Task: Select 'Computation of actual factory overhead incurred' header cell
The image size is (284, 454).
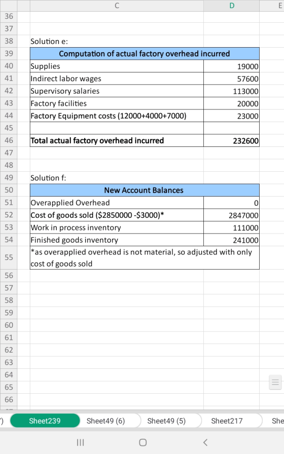Action: 145,54
